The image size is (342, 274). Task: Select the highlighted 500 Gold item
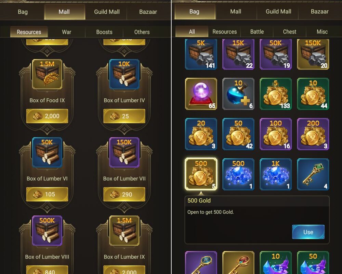coord(201,174)
